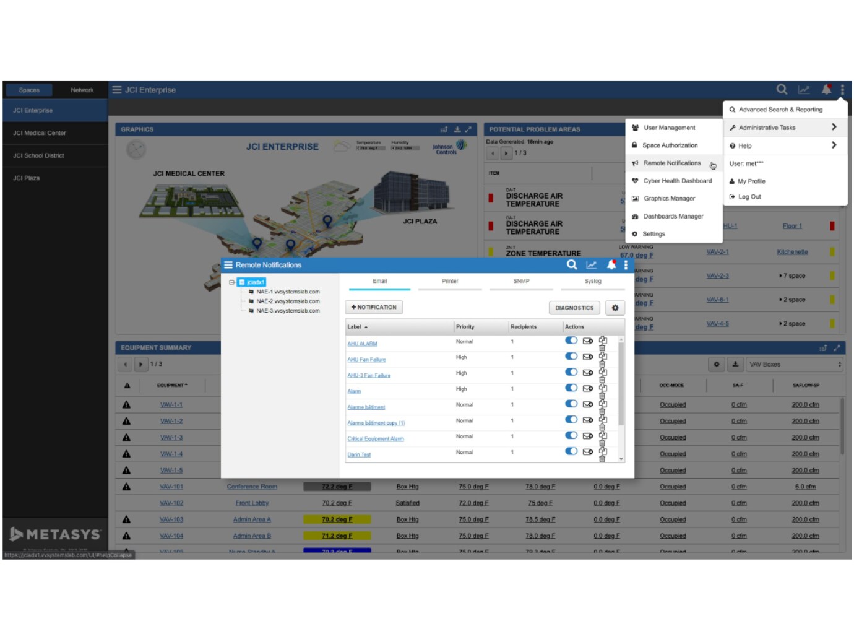Click the yellow temperature swatch for VAV-103
854x642 pixels.
pos(336,519)
